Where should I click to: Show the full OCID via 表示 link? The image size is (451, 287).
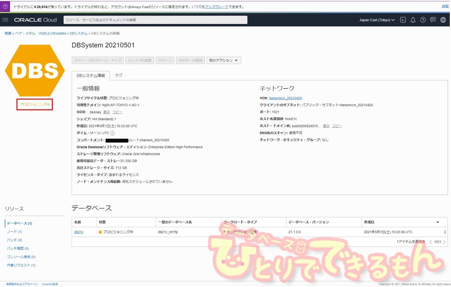106,112
